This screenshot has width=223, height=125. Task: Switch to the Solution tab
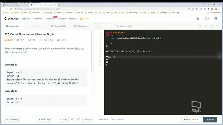click(x=36, y=26)
